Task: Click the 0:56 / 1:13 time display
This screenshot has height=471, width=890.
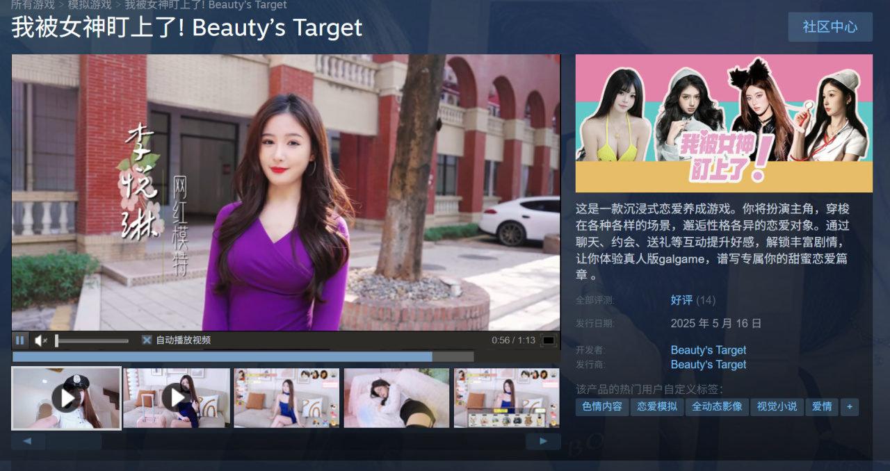Action: (x=513, y=340)
